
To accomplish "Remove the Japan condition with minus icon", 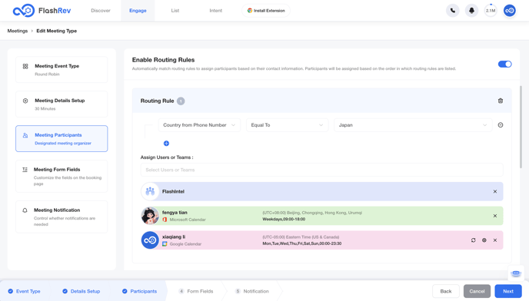I will [501, 125].
